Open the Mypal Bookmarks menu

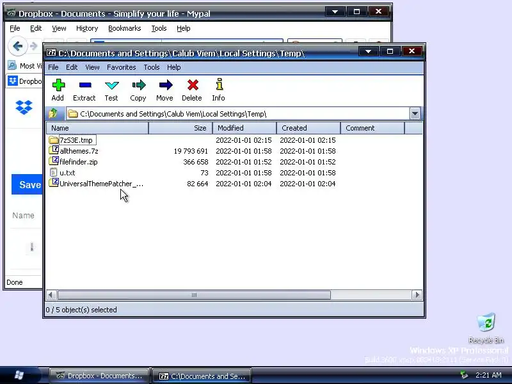pyautogui.click(x=124, y=28)
